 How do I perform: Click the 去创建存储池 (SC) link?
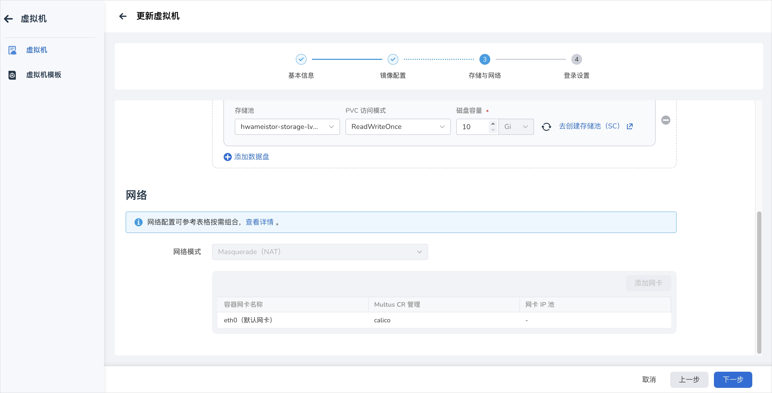[589, 126]
